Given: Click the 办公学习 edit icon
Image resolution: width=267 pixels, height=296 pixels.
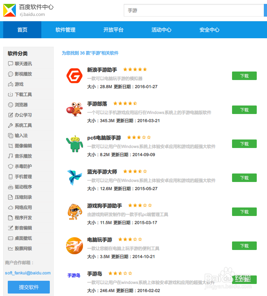Looking at the screenshot, I should 11,115.
